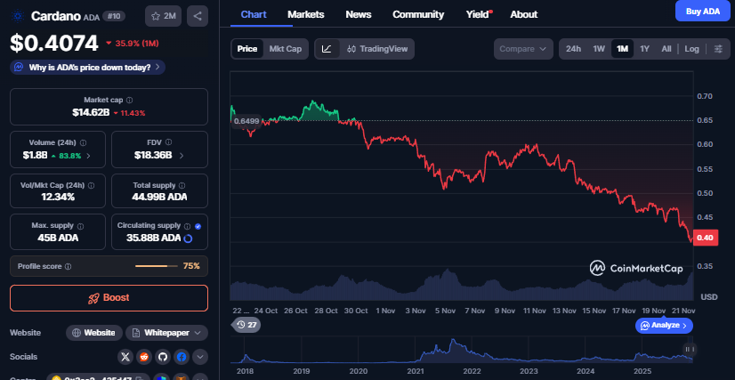Open the Yield tab

(478, 14)
